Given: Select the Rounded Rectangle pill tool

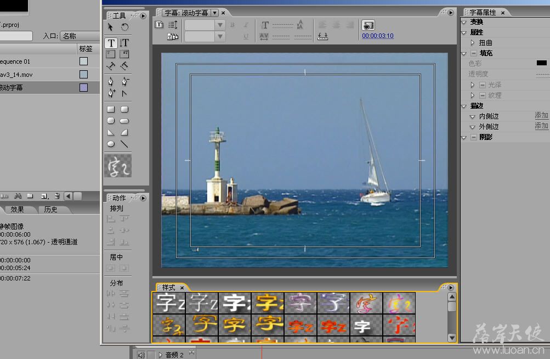Looking at the screenshot, I should (x=124, y=121).
